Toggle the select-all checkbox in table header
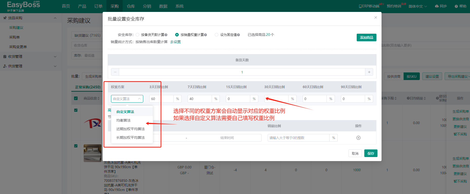 (76, 98)
